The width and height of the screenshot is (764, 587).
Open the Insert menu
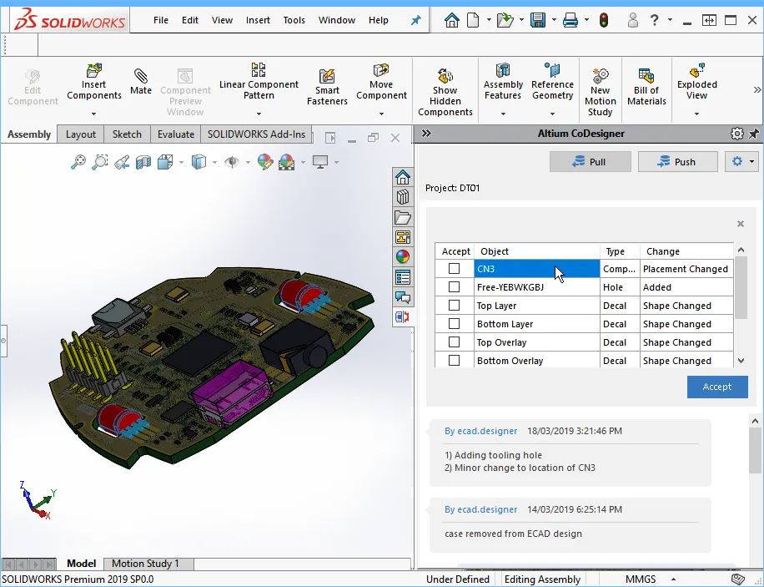(x=258, y=20)
